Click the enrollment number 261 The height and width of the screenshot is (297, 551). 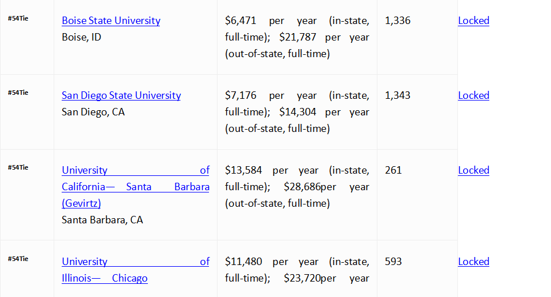(393, 170)
